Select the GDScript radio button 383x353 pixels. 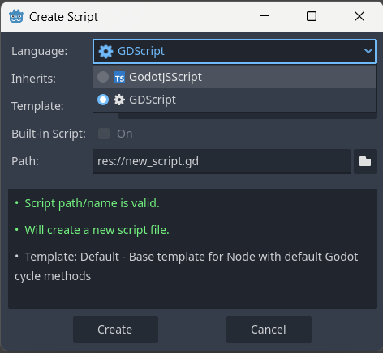tap(103, 100)
